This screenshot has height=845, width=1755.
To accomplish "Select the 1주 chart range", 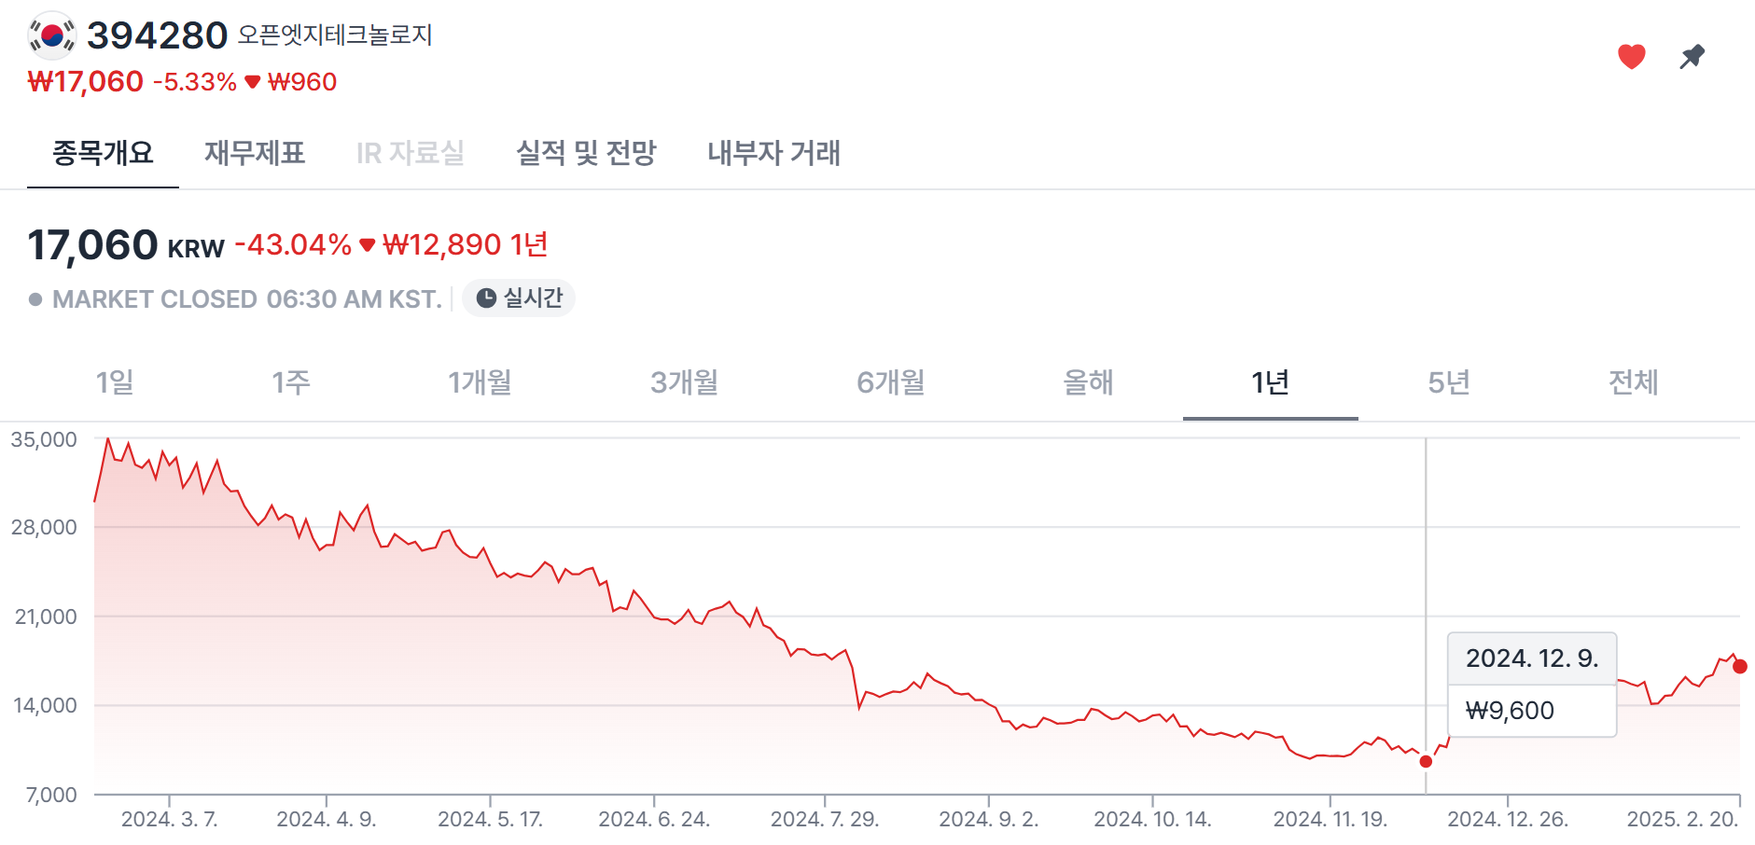I will (290, 382).
